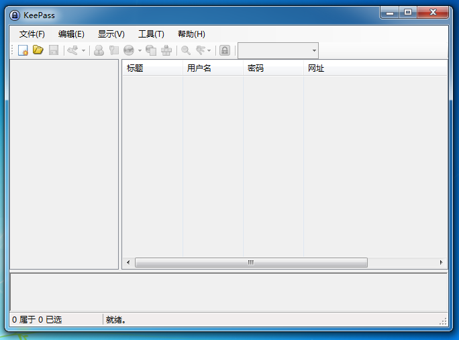This screenshot has width=459, height=340.
Task: Click the Lock Workspace padlock icon
Action: 225,50
